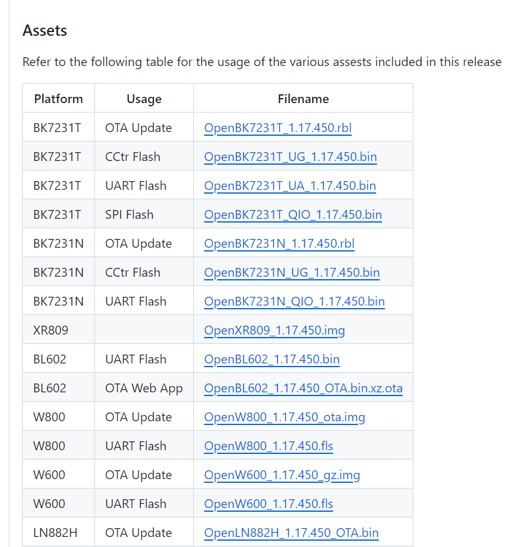Click OpenW600_1.17.450_gz.img OTA link
The width and height of the screenshot is (526, 547).
(x=282, y=475)
